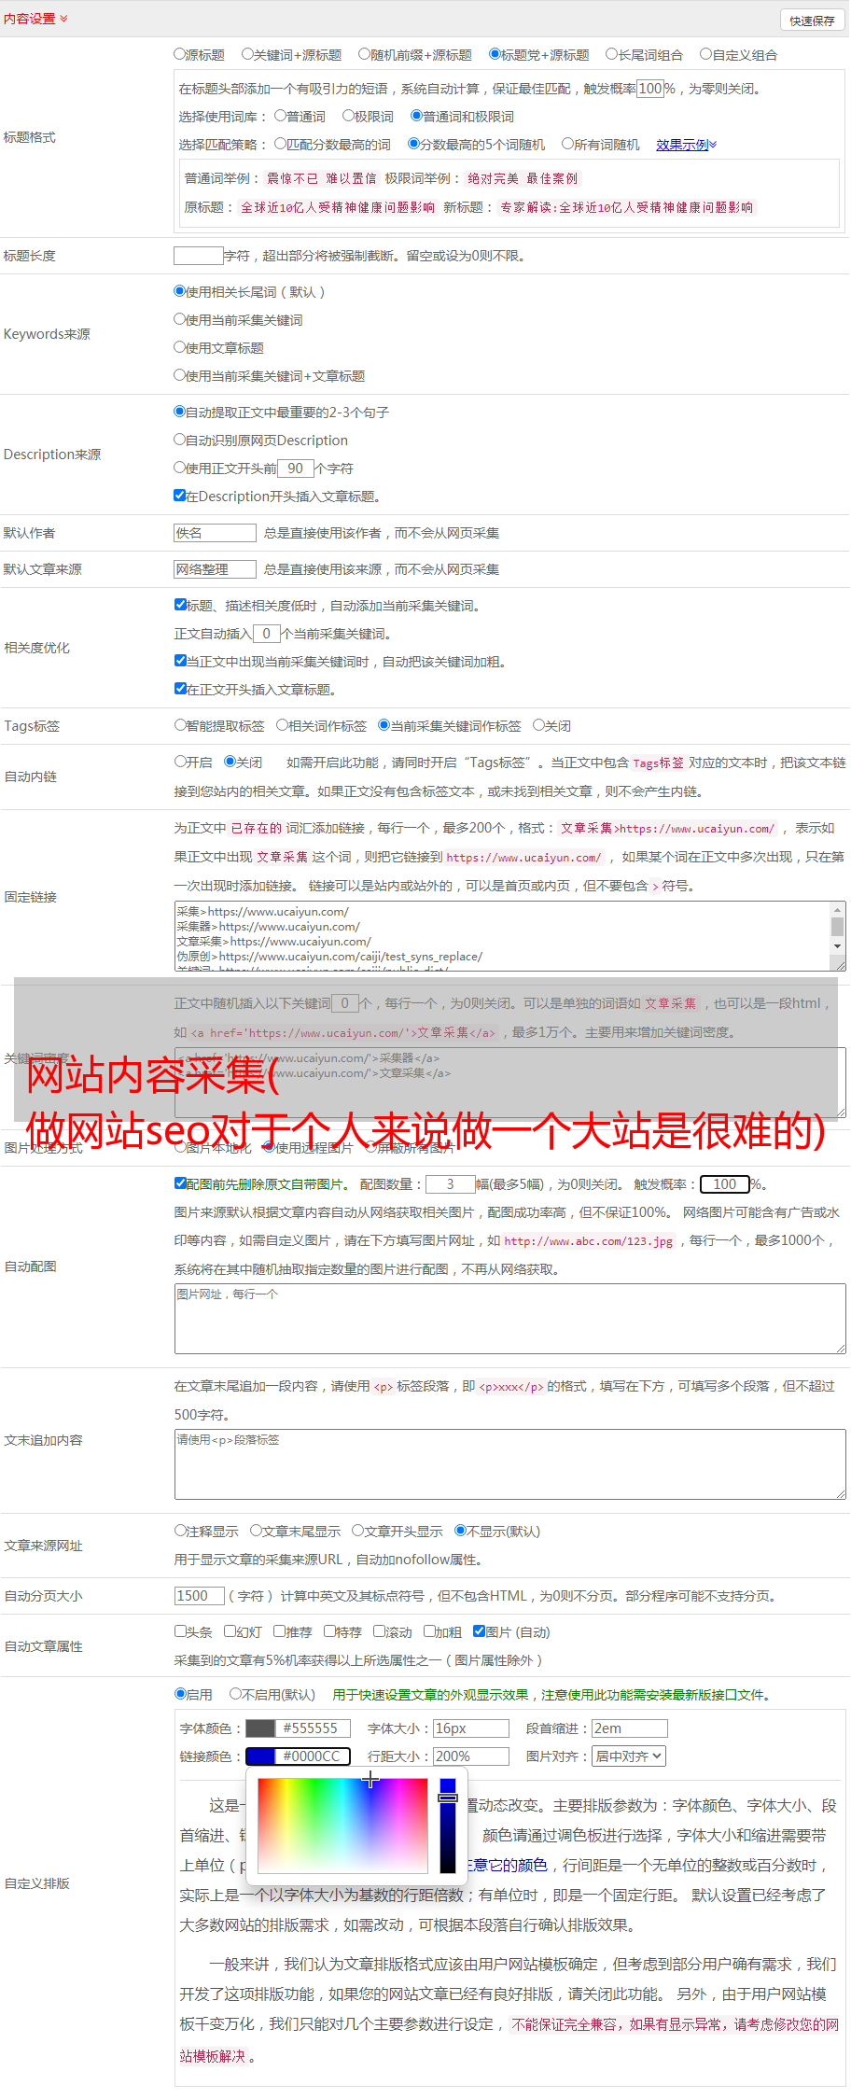This screenshot has height=2099, width=851.
Task: Select 使用正文开头前 characters option
Action: click(x=180, y=468)
